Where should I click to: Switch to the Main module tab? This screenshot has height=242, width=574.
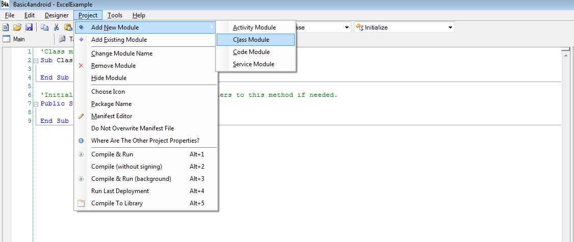14,39
